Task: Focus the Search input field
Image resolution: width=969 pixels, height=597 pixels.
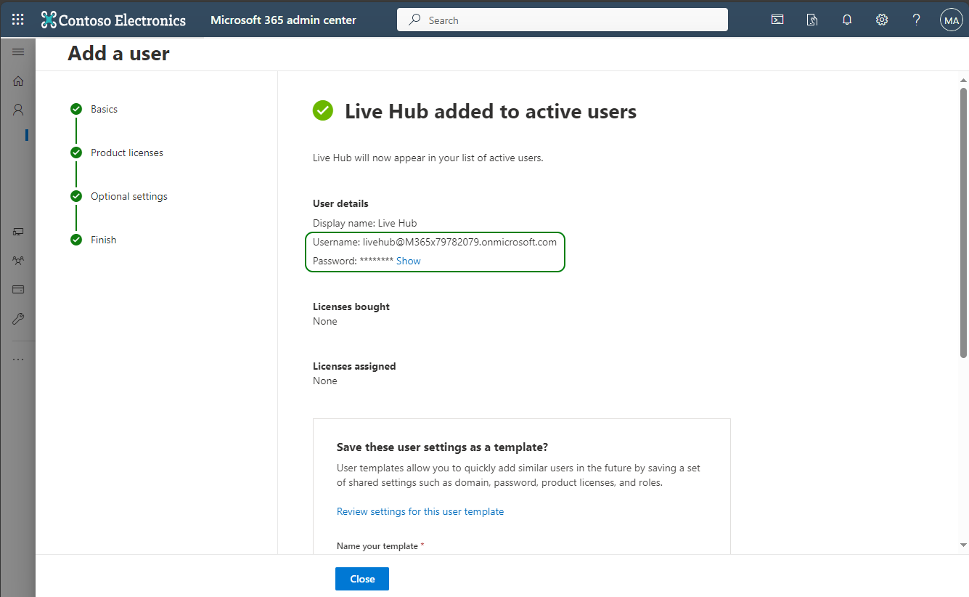Action: 563,20
